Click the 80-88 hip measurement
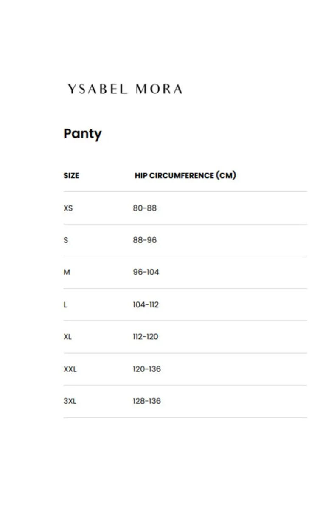Viewport: 331px width, 515px height. pyautogui.click(x=145, y=208)
